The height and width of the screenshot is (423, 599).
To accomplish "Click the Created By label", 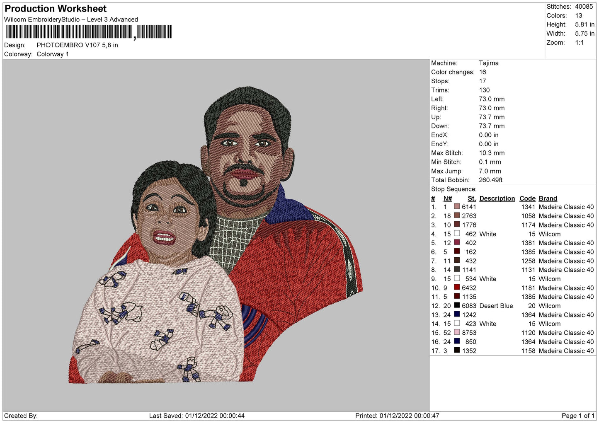I will click(x=21, y=416).
